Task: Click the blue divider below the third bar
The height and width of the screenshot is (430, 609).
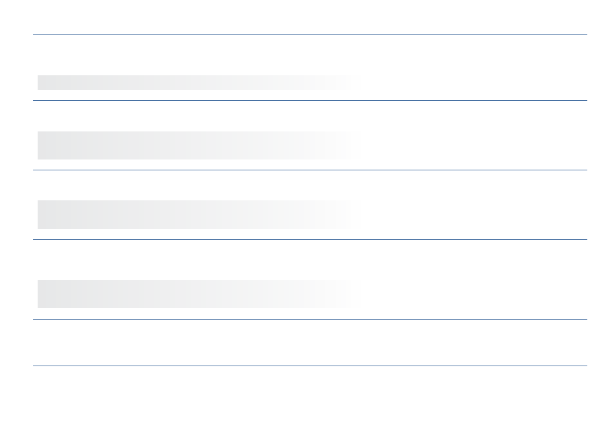Action: (x=310, y=239)
